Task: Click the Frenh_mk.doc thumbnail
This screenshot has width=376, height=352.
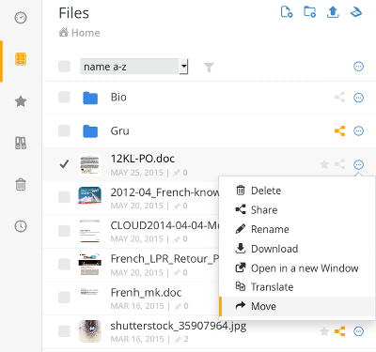Action: (x=89, y=292)
